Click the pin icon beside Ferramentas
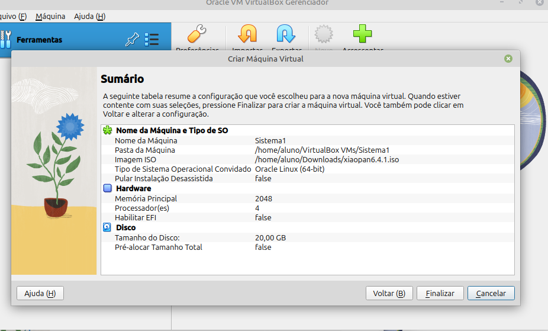Image resolution: width=548 pixels, height=331 pixels. click(x=131, y=40)
